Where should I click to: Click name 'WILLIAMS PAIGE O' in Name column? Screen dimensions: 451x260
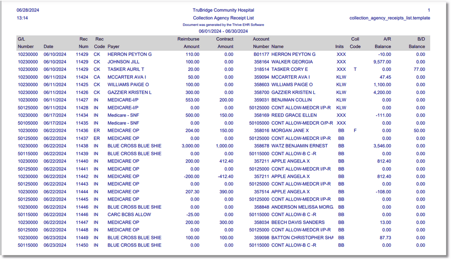click(292, 85)
